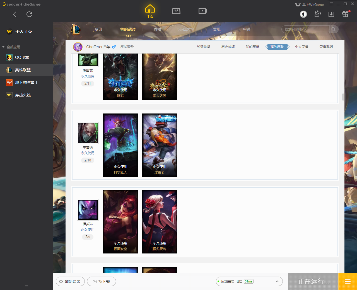357x290 pixels.
Task: Click the 伊芙琳 champion portrait
Action: click(x=88, y=209)
